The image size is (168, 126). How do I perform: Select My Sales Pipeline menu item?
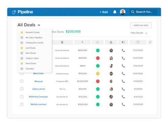pos(34,38)
